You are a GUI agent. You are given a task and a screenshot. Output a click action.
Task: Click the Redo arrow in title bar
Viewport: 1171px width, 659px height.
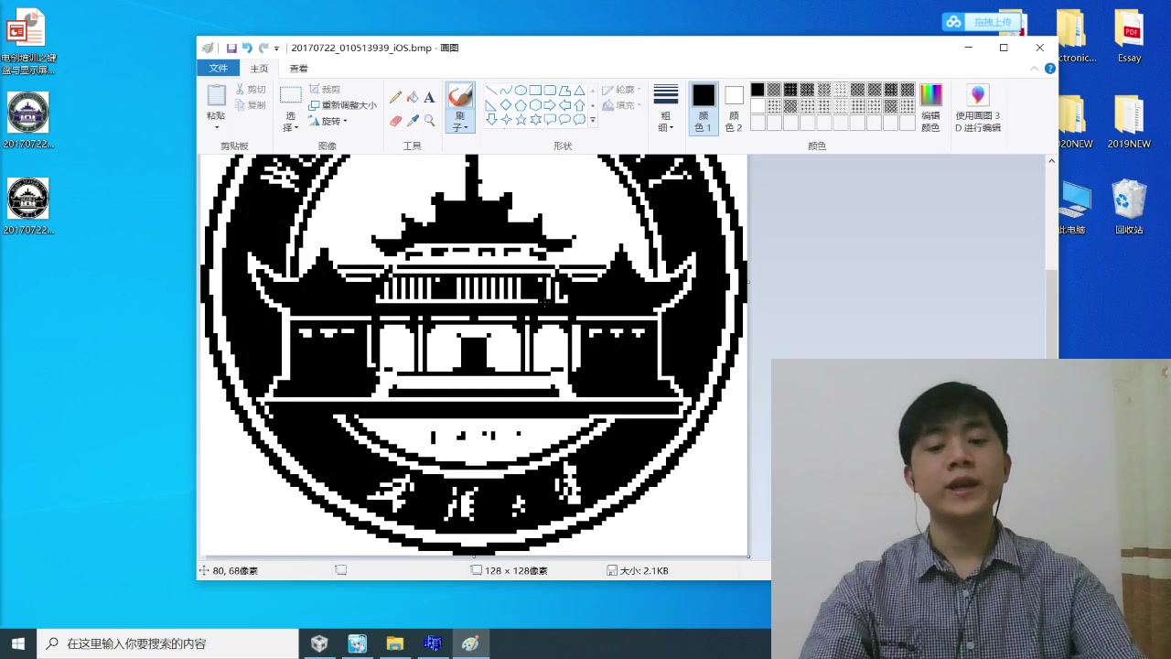[x=263, y=48]
